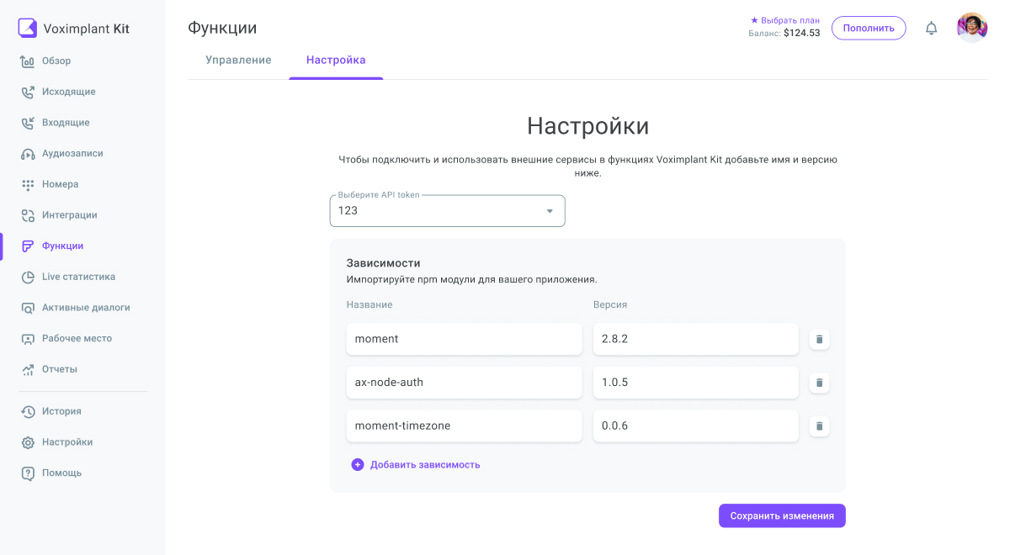
Task: Click the Помощь question mark icon
Action: pyautogui.click(x=28, y=473)
